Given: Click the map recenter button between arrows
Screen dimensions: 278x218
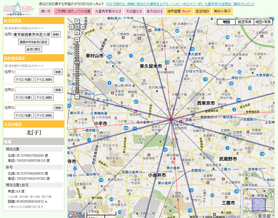Looking at the screenshot, I should (77, 27).
